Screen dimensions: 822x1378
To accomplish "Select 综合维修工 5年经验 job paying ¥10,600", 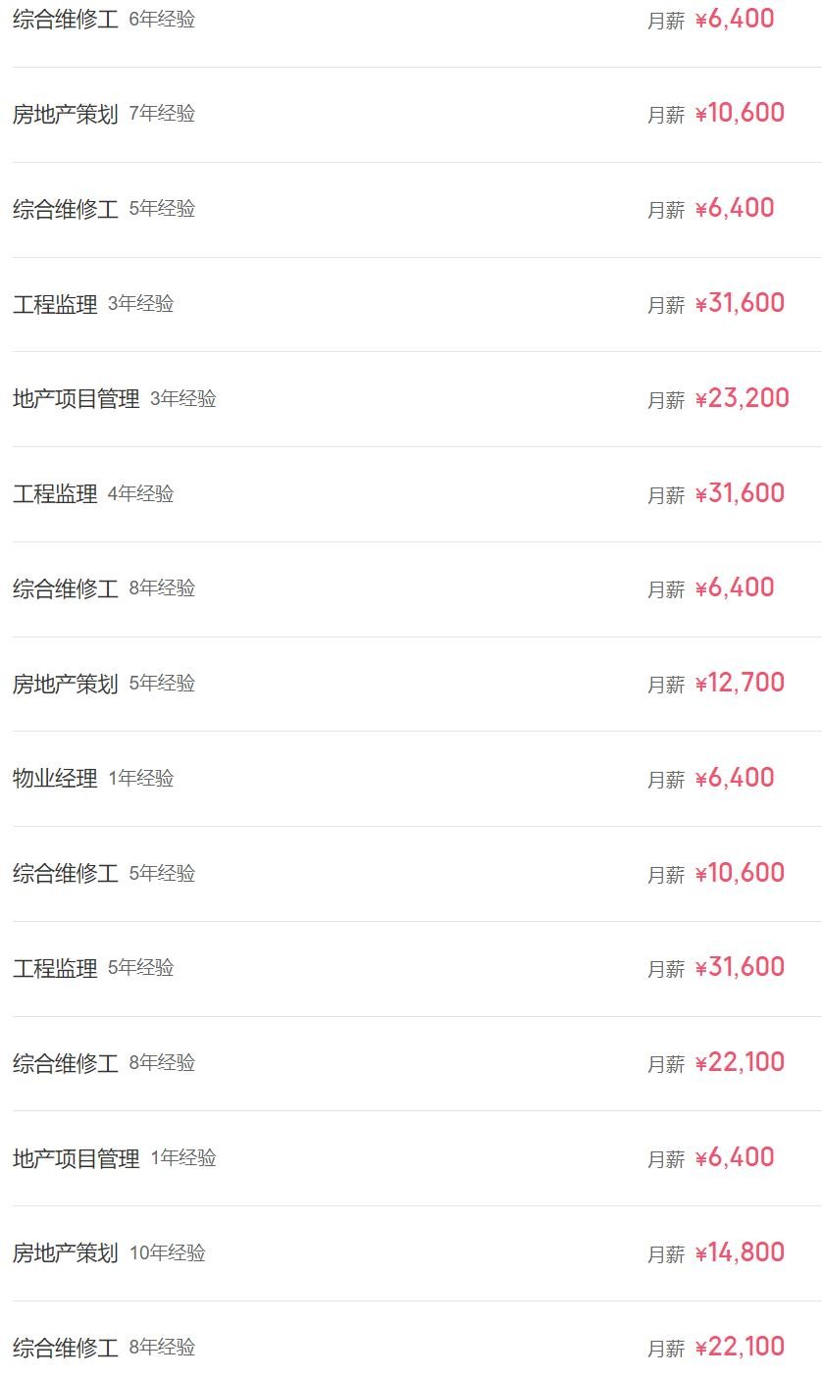I will click(65, 874).
